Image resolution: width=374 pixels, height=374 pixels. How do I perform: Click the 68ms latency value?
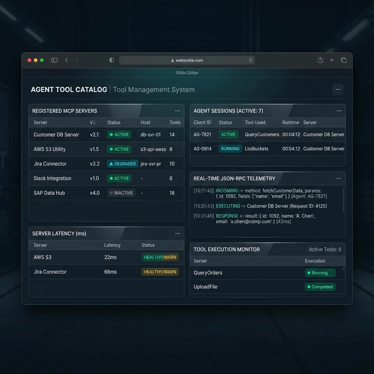click(110, 272)
